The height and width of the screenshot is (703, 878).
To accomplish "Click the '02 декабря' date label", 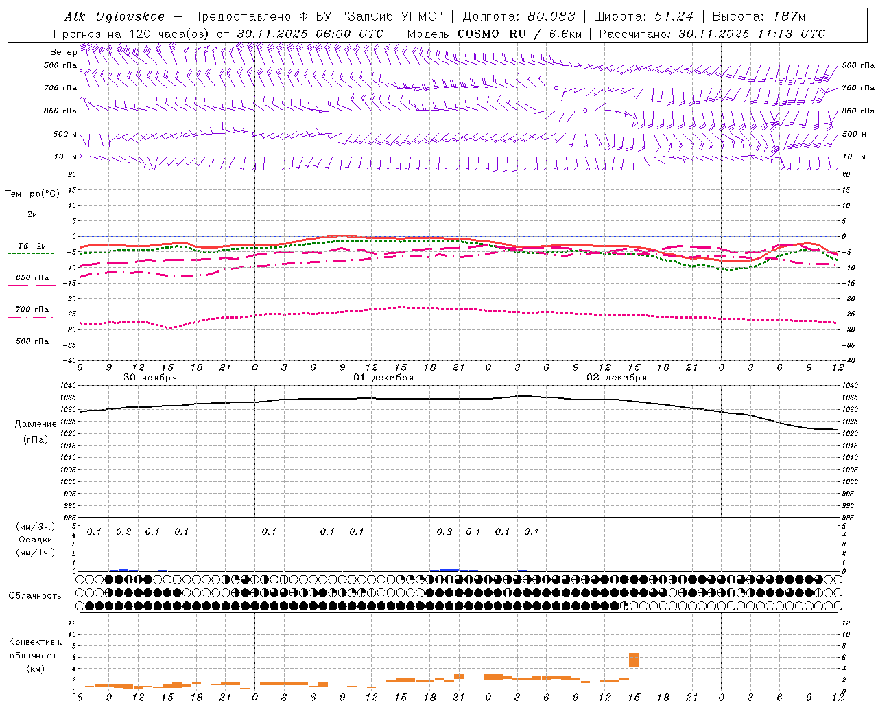I will tap(617, 378).
